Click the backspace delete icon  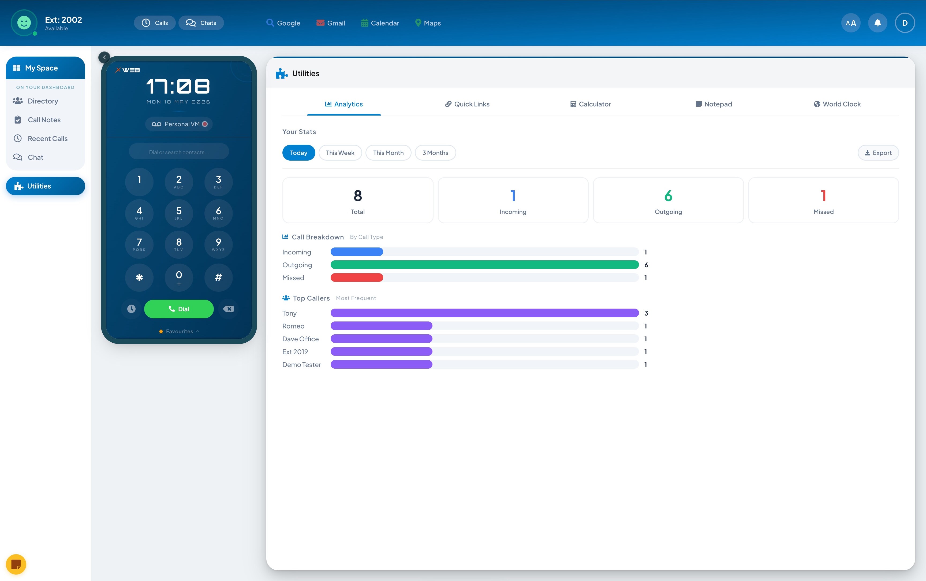229,309
